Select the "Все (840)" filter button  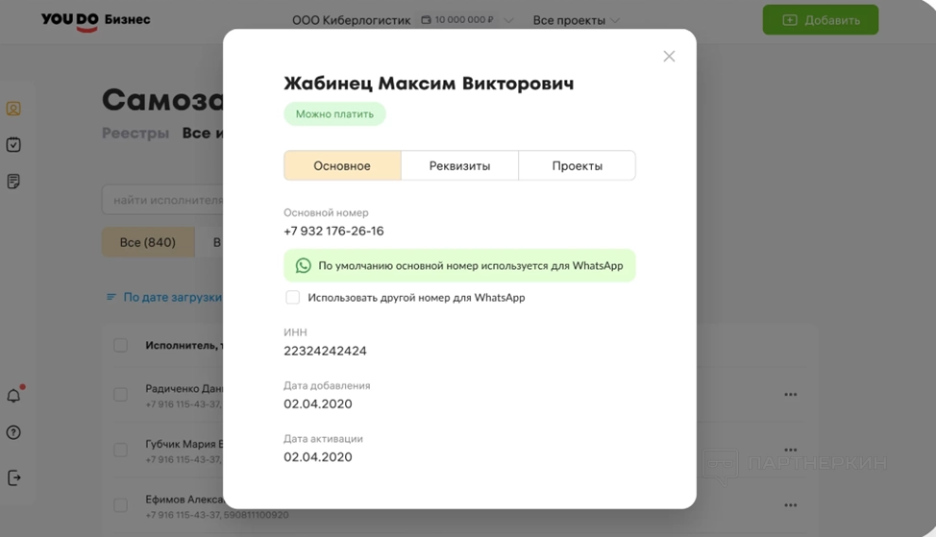(148, 242)
